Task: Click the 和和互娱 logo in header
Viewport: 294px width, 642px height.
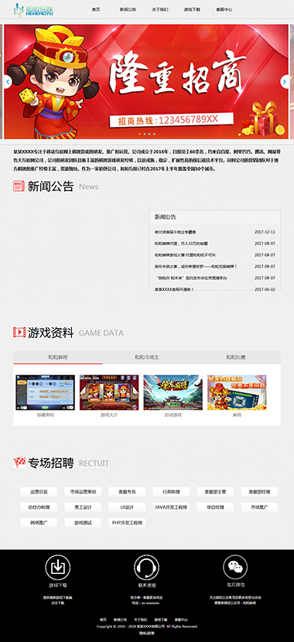Action: point(34,9)
